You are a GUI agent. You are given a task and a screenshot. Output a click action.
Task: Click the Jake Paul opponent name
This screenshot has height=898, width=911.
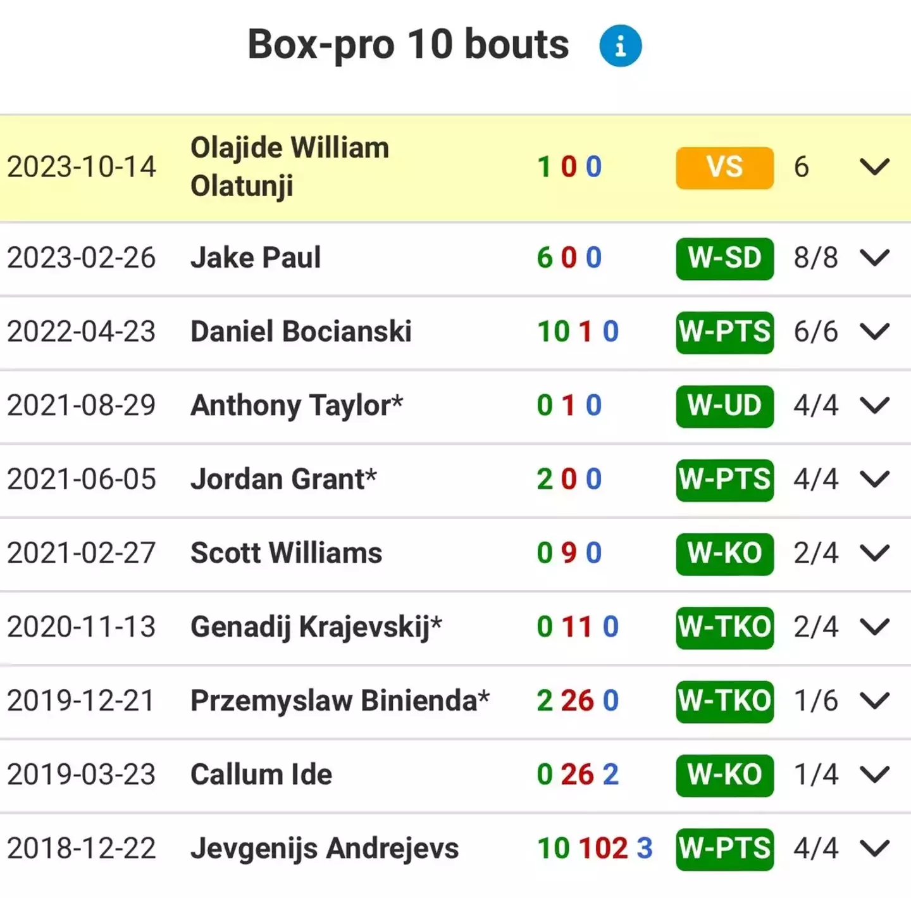point(256,258)
